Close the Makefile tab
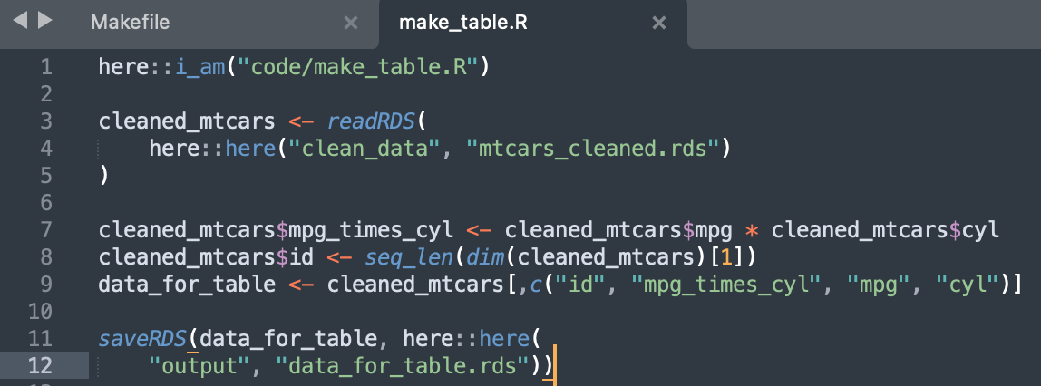This screenshot has width=1041, height=386. point(351,24)
